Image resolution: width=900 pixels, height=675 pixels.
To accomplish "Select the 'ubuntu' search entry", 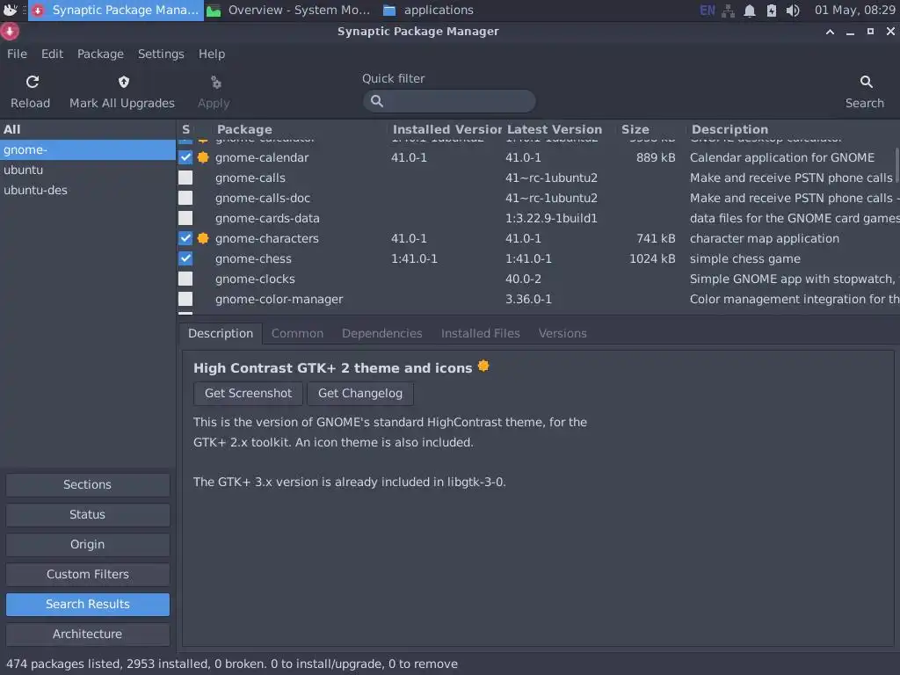I will pyautogui.click(x=88, y=170).
